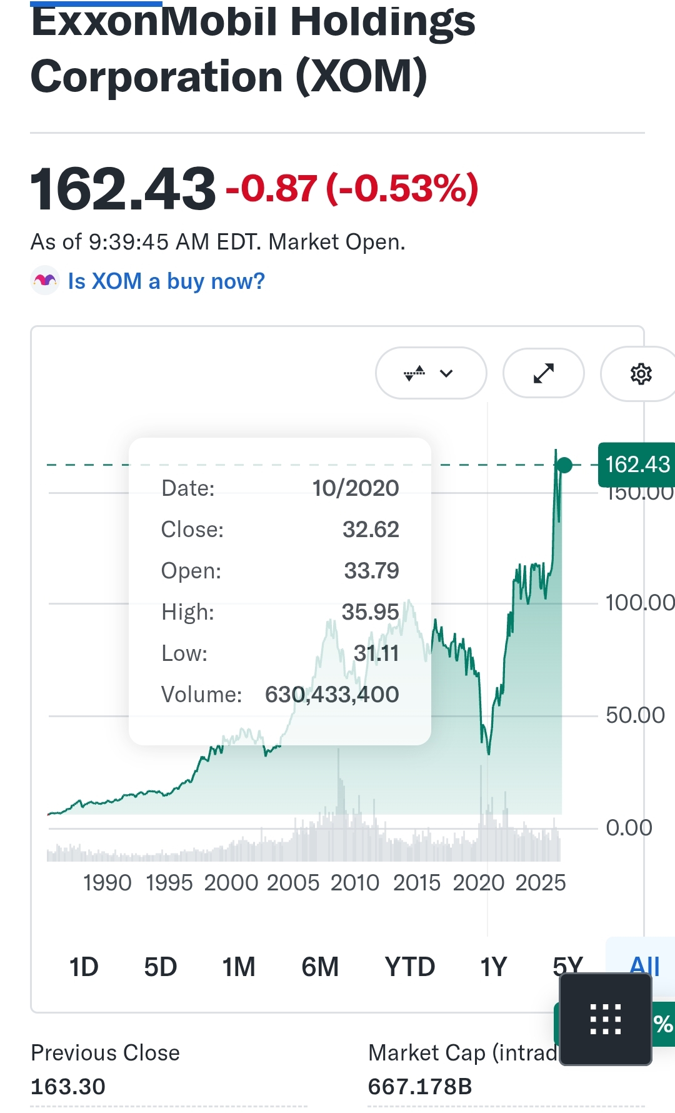Tap Previous Close label

click(x=105, y=1053)
